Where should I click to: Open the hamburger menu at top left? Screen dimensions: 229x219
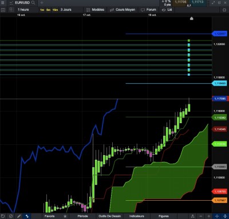3,3
